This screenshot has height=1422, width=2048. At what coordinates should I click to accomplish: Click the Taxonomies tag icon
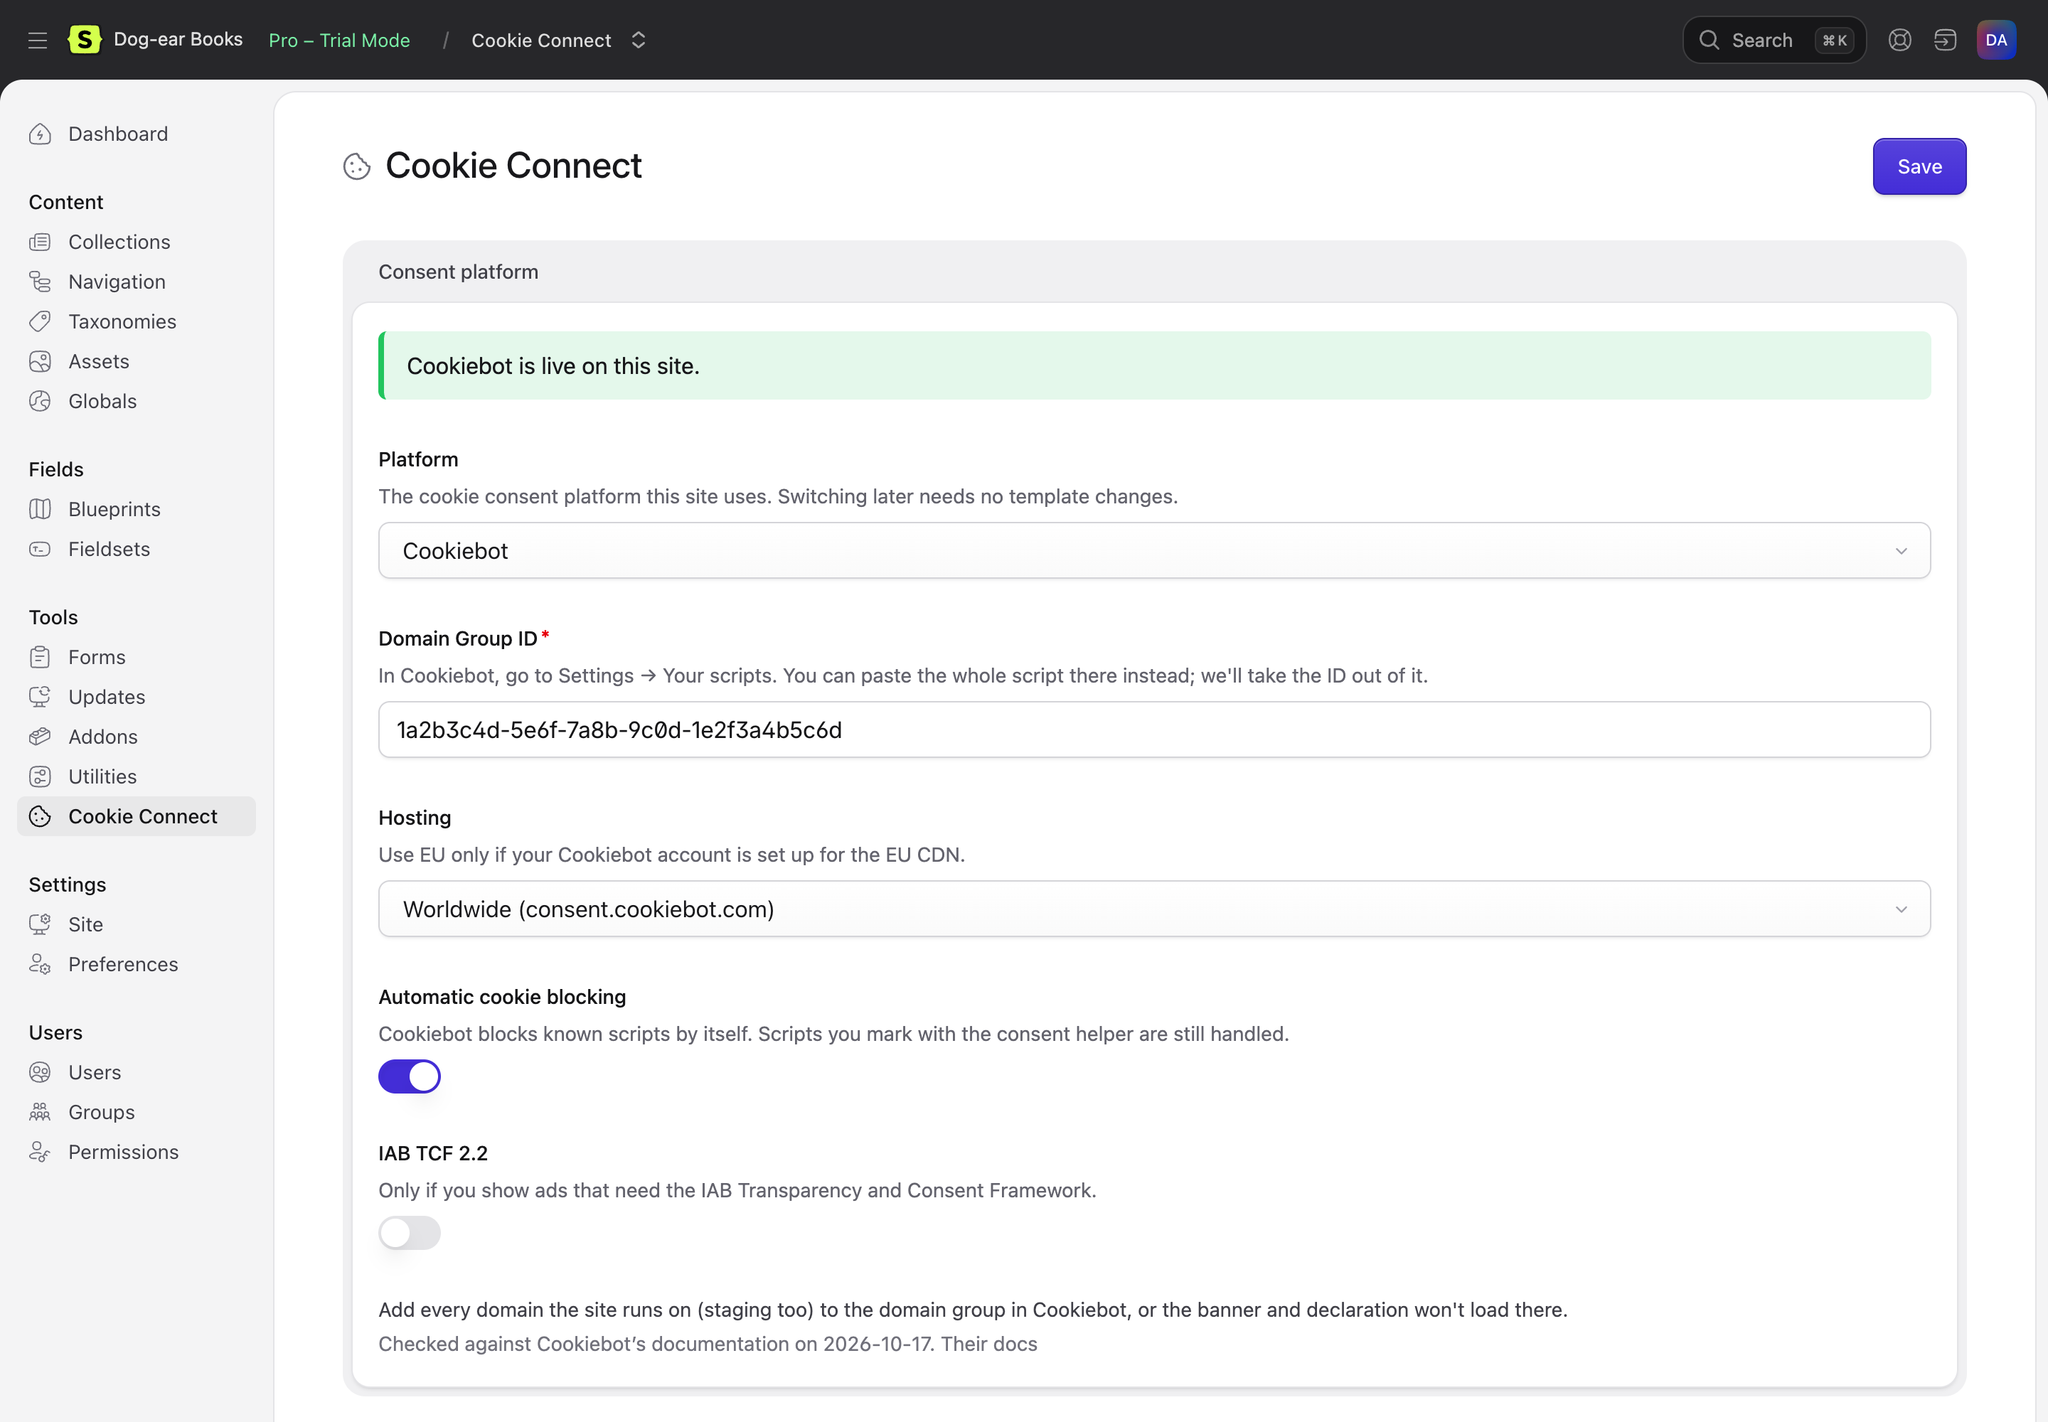[x=40, y=321]
